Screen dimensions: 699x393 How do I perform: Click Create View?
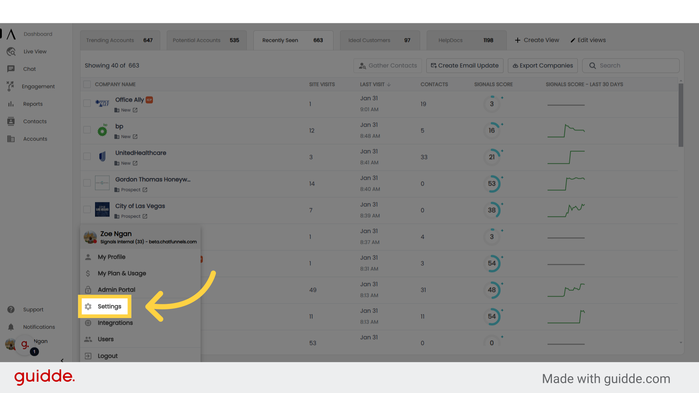click(537, 40)
